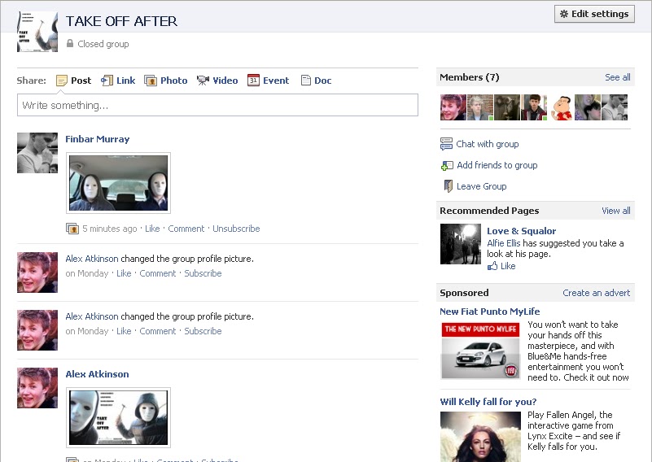Viewport: 652px width, 462px height.
Task: Select the Doc share option
Action: [317, 81]
